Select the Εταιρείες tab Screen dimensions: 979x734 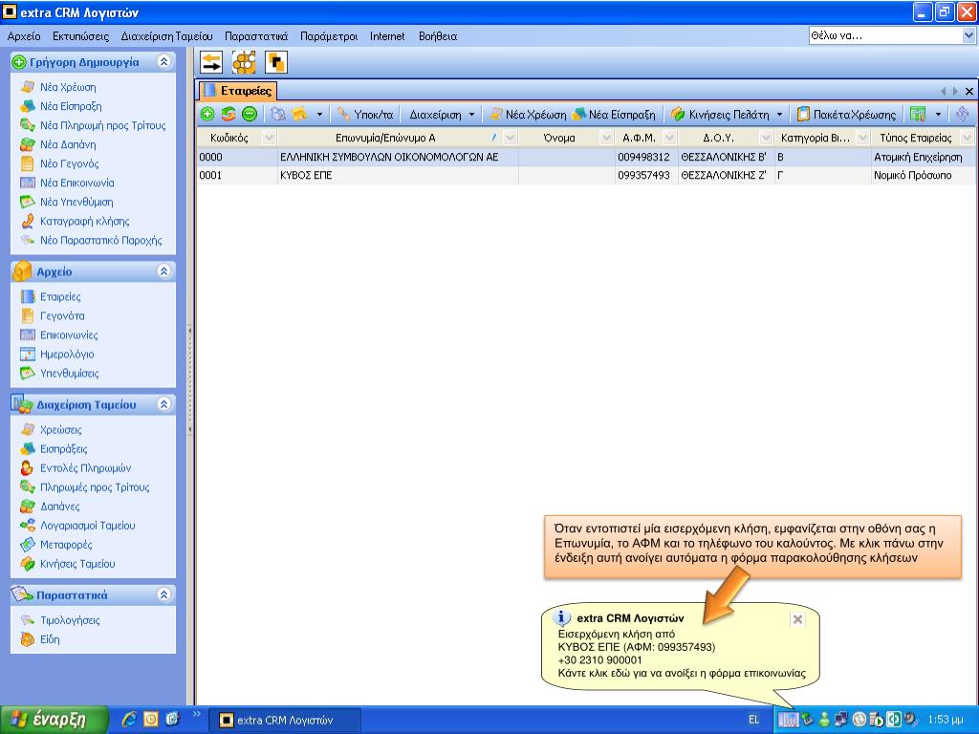(237, 91)
